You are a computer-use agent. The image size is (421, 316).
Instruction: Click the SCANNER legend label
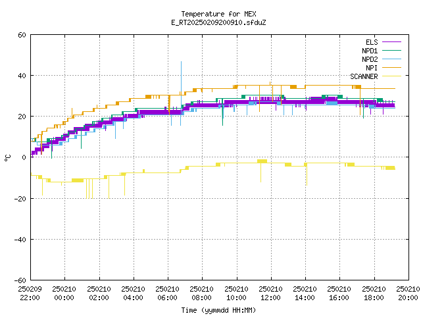click(x=364, y=76)
